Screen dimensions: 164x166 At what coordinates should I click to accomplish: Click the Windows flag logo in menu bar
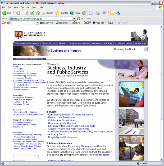tap(160, 7)
